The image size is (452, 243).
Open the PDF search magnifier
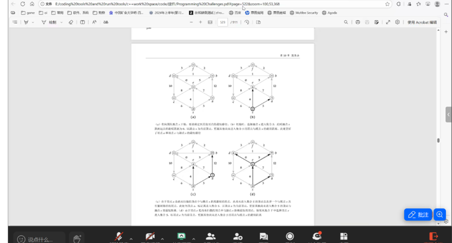click(x=346, y=22)
